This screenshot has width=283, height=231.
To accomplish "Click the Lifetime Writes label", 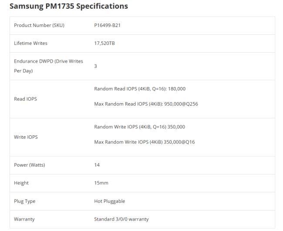I will (30, 44).
